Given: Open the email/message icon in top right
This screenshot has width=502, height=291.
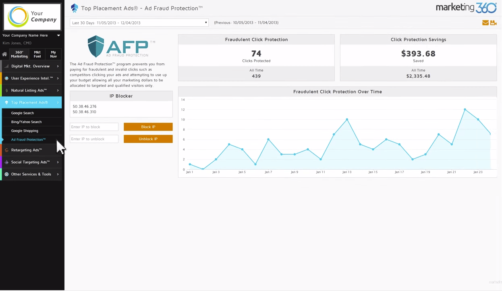Looking at the screenshot, I should coord(485,23).
